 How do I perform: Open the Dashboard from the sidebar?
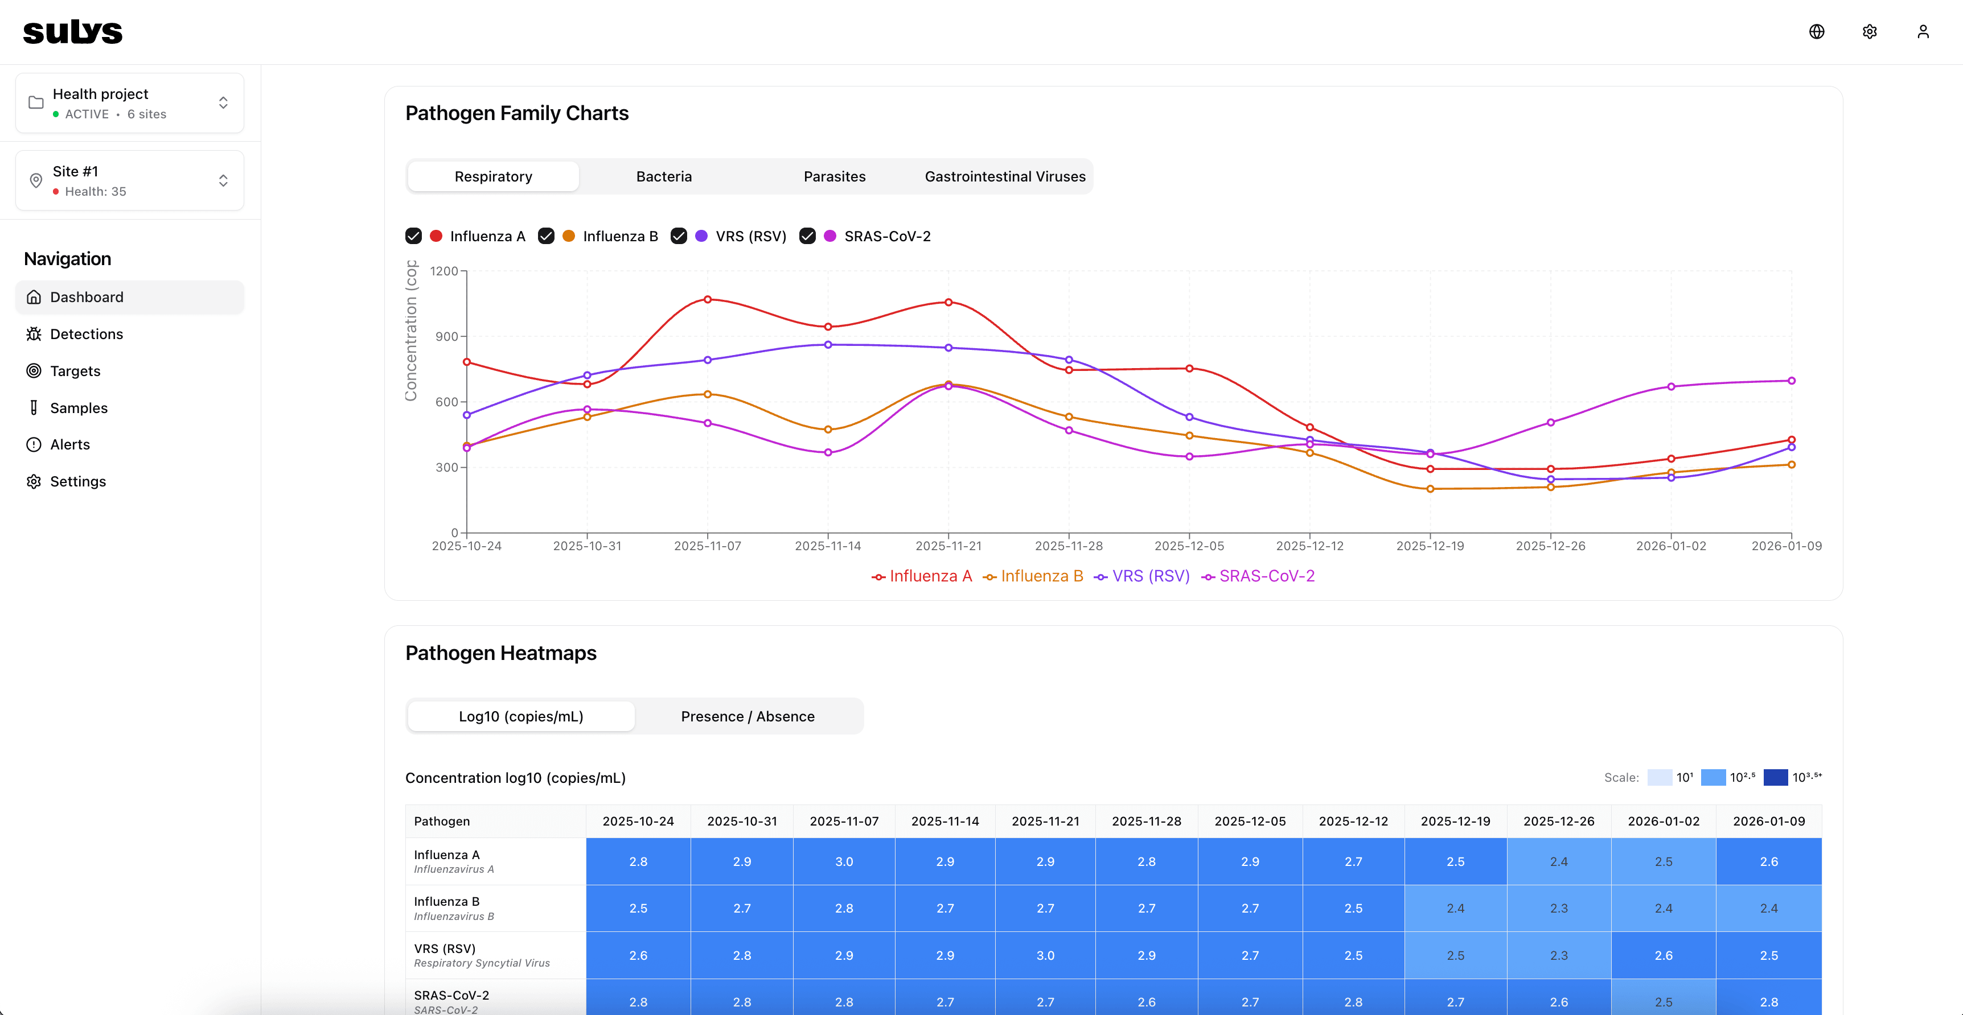86,297
